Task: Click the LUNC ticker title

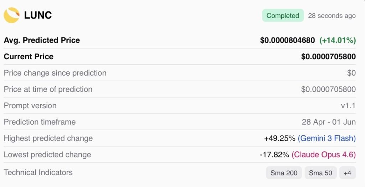Action: 38,15
